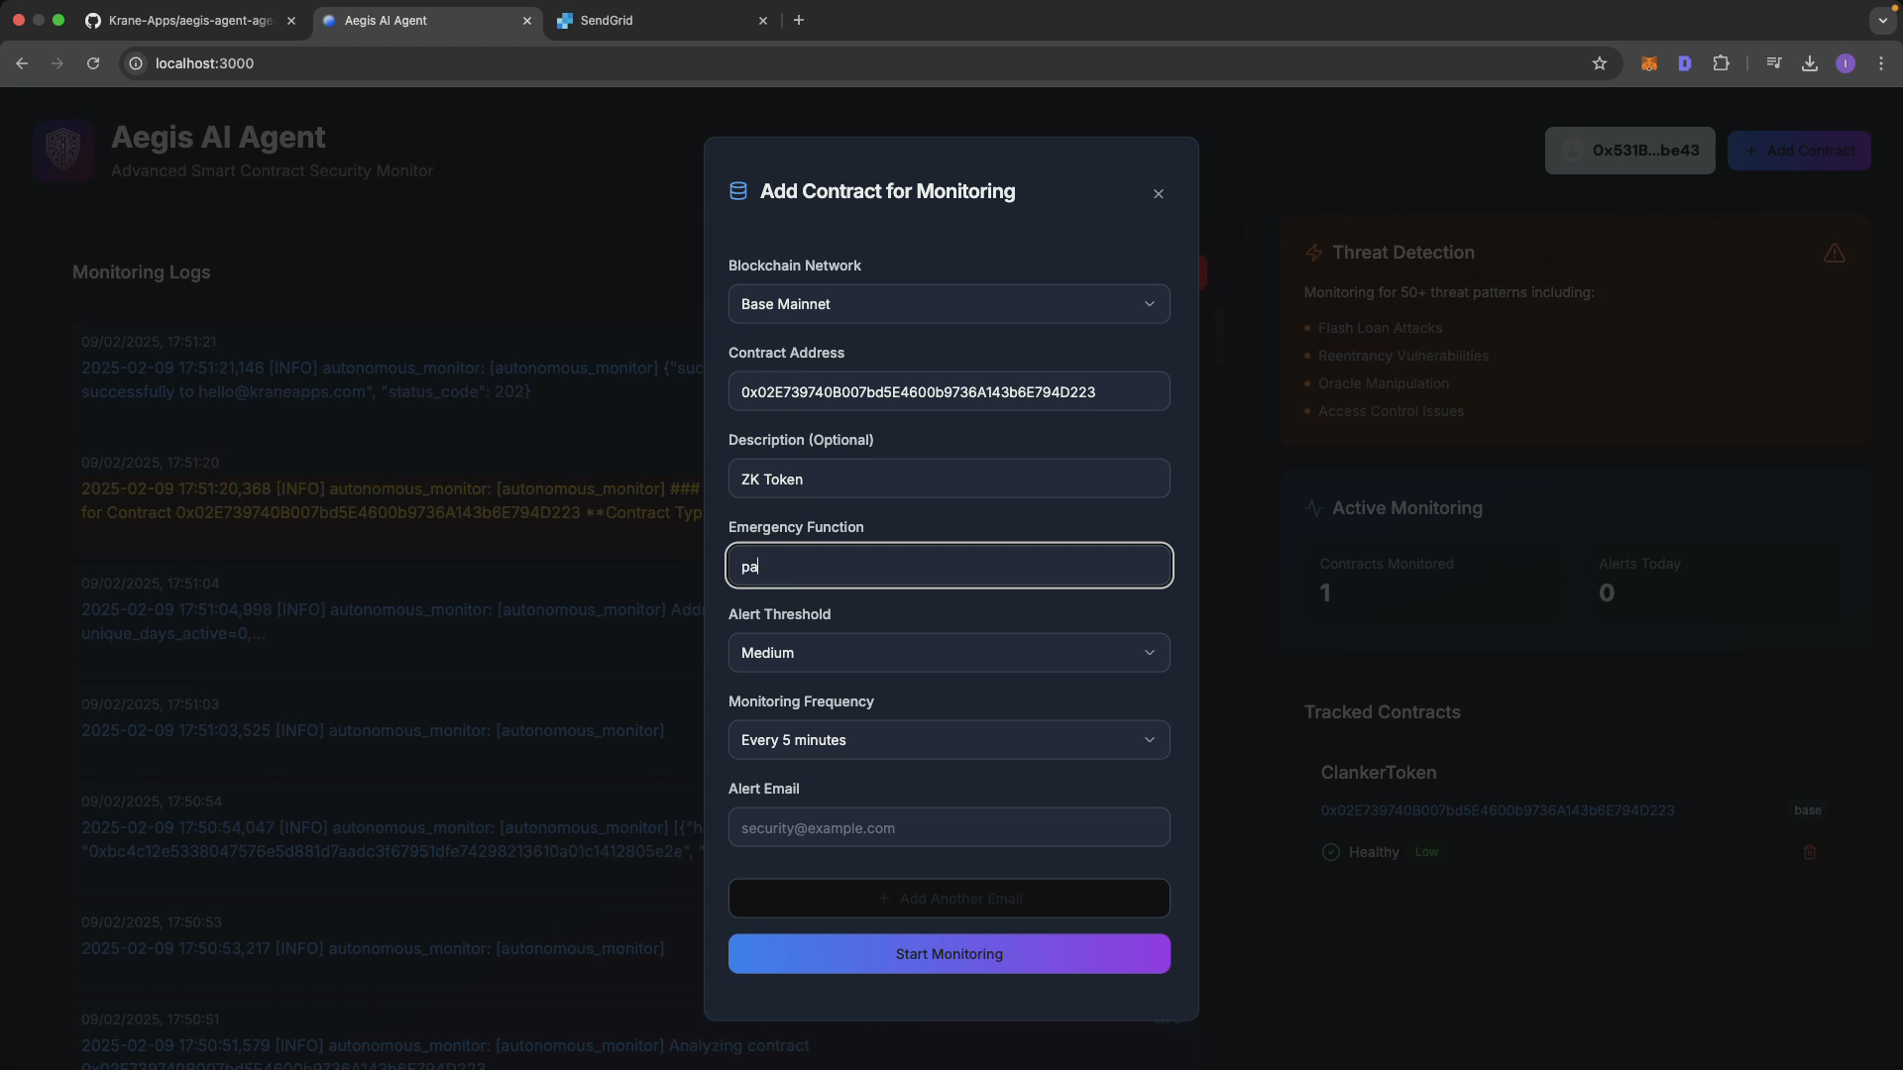Screen dimensions: 1903x1070
Task: Click the Threat Detection lightning icon
Action: (x=1314, y=254)
